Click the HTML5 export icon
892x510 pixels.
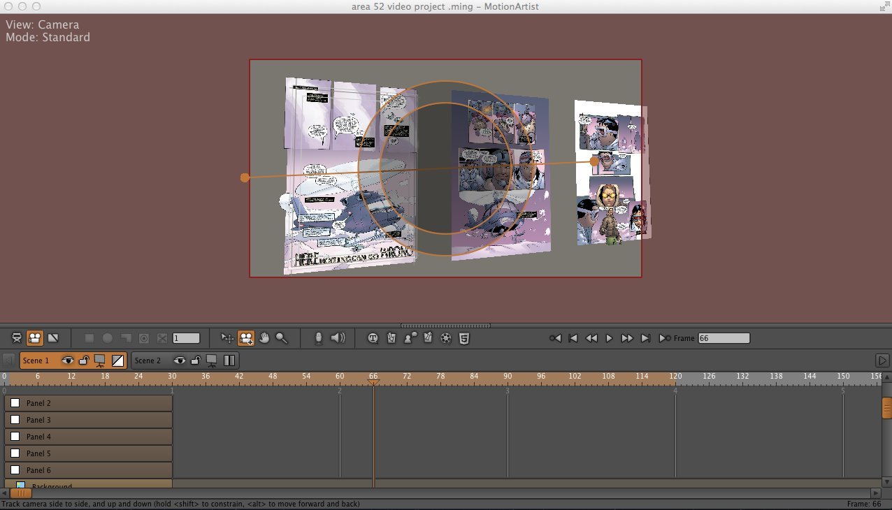(463, 338)
